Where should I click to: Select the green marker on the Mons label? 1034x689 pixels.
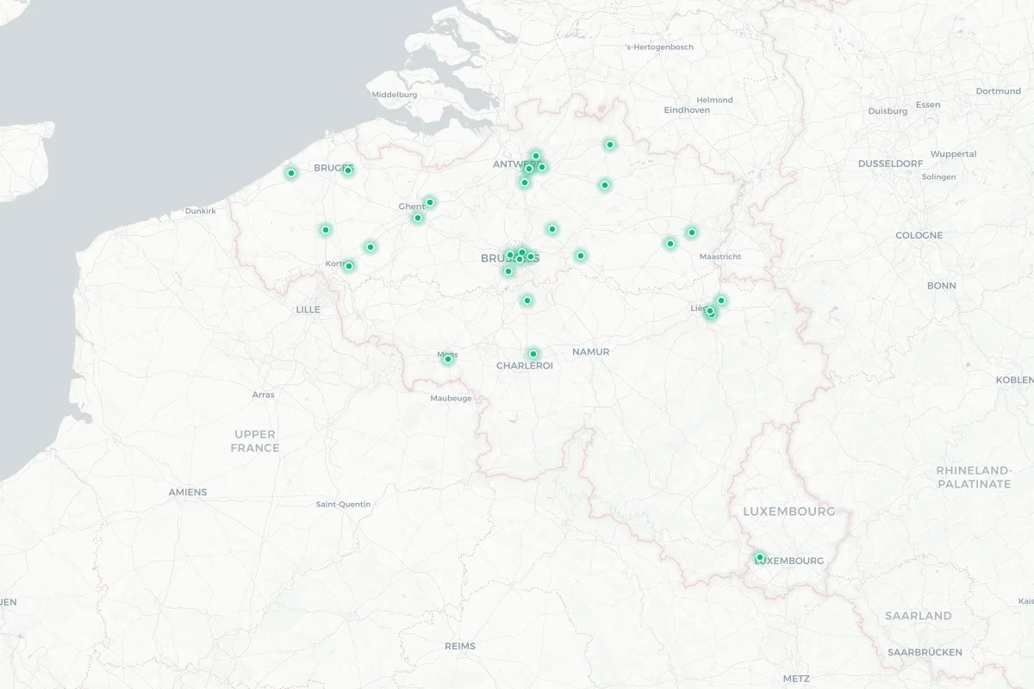pos(447,359)
